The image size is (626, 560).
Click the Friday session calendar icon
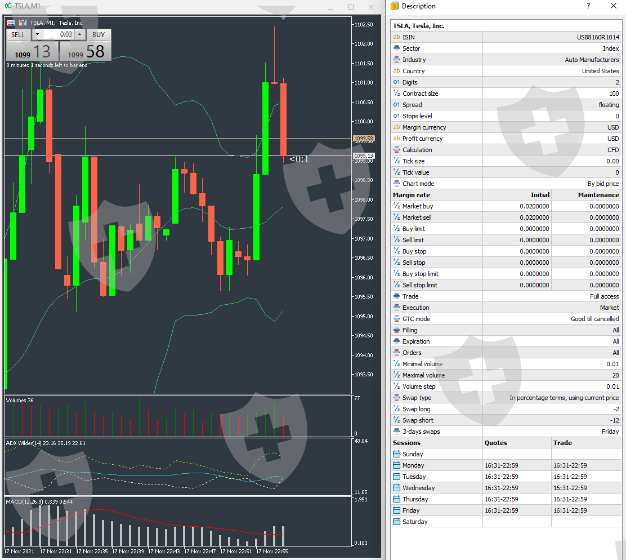396,510
